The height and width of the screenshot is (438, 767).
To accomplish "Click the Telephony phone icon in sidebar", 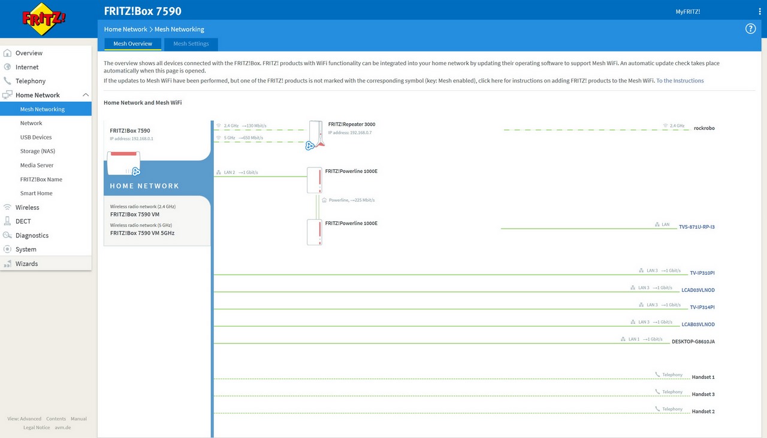I will [7, 81].
